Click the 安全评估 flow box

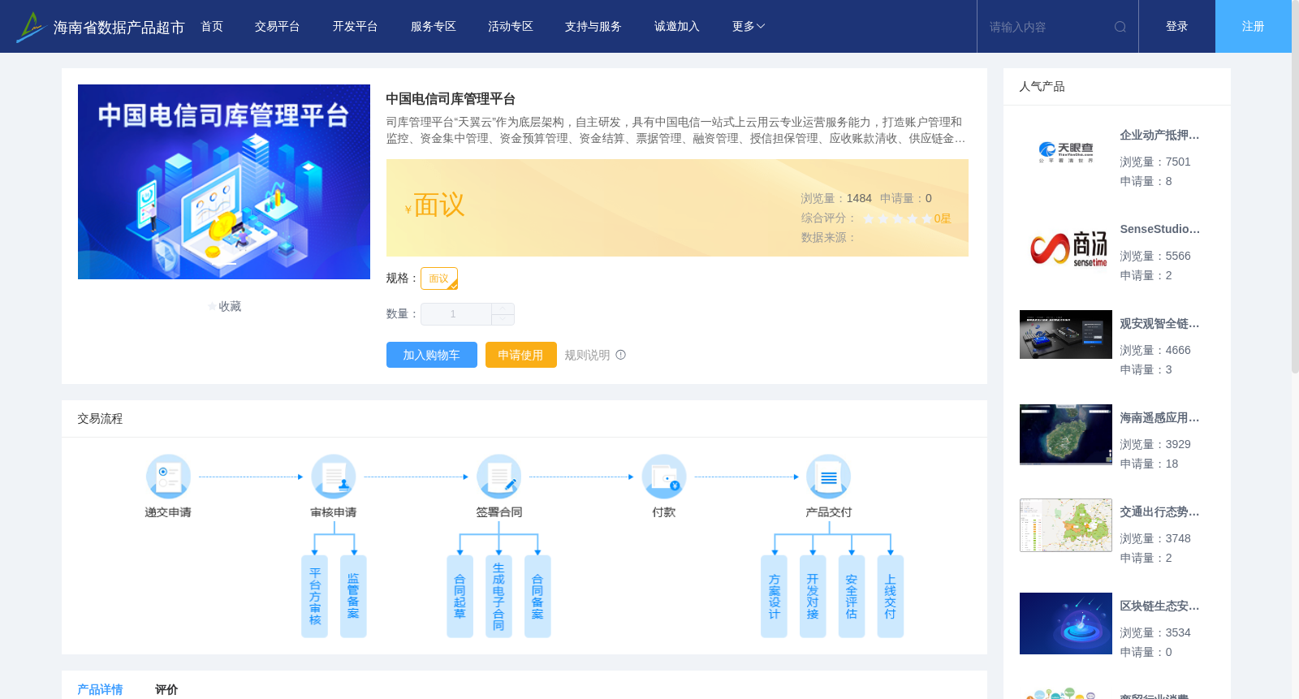852,597
